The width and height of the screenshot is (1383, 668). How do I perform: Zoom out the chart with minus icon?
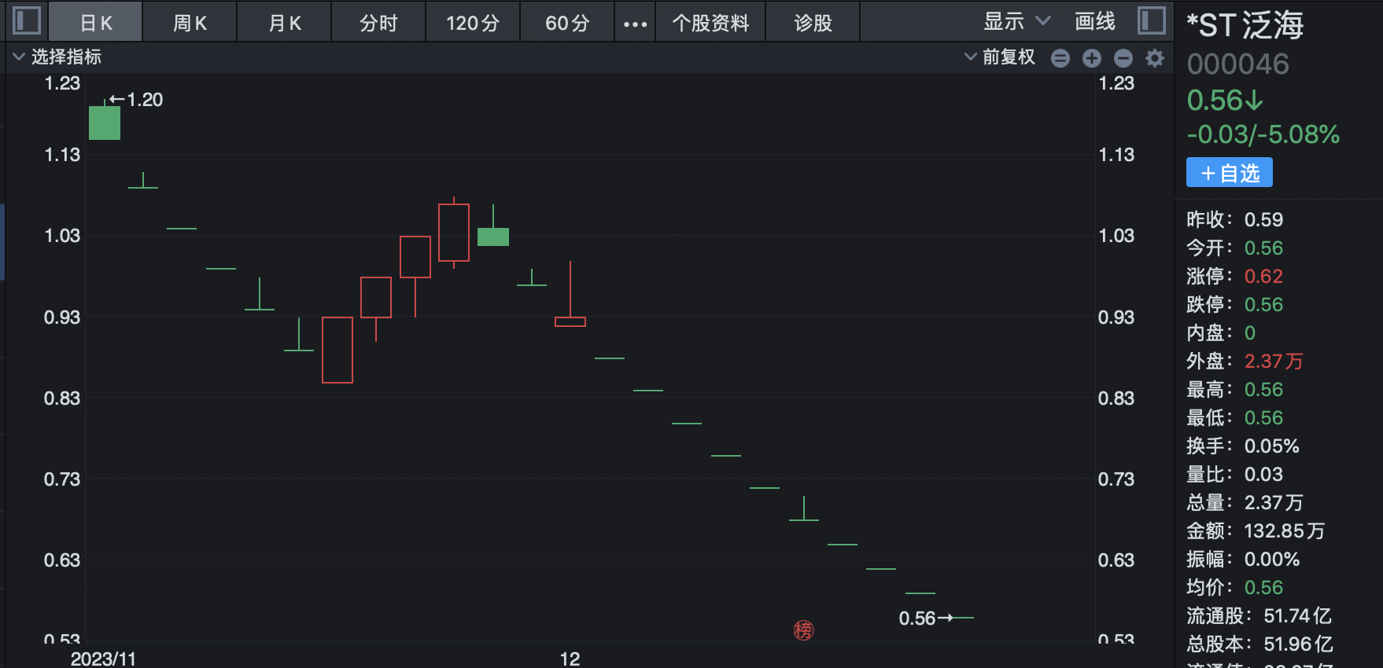pyautogui.click(x=1123, y=58)
